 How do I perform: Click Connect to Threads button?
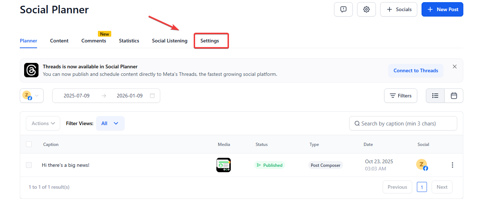[x=415, y=70]
